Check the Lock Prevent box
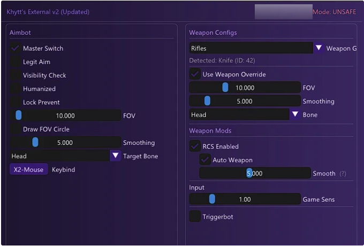Image resolution: width=364 pixels, height=246 pixels. coord(16,102)
